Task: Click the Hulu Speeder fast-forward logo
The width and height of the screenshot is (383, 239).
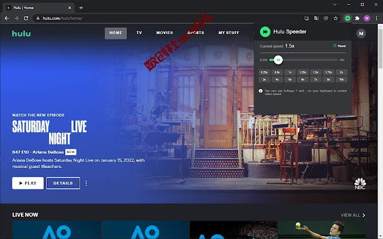Action: click(x=265, y=32)
